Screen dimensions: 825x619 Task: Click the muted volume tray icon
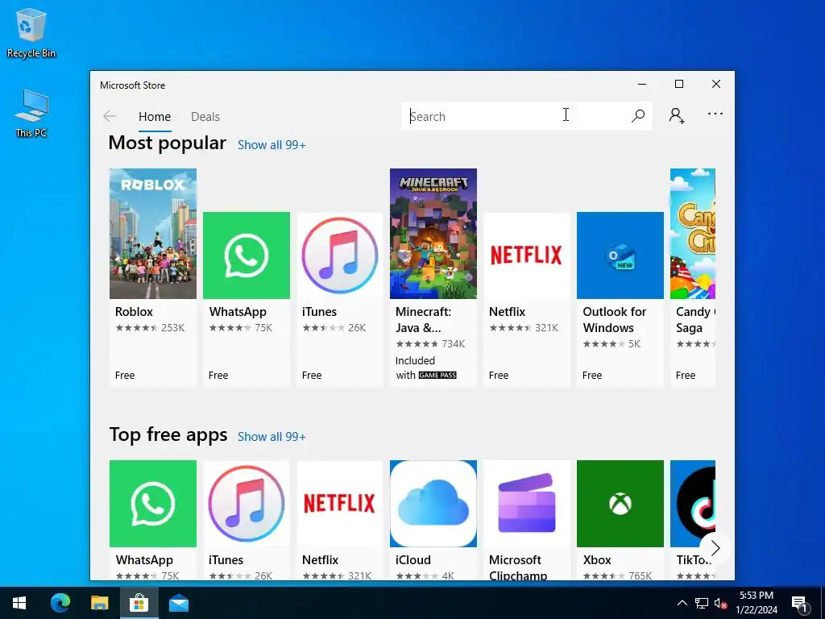[x=720, y=603]
